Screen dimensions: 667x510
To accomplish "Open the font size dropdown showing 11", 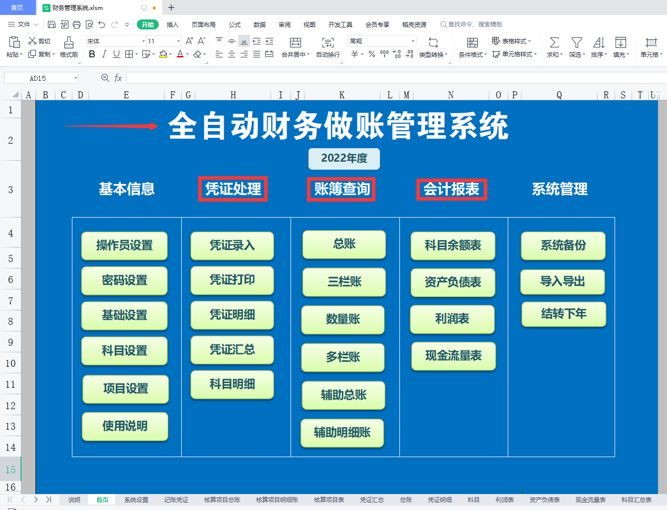I will point(177,40).
